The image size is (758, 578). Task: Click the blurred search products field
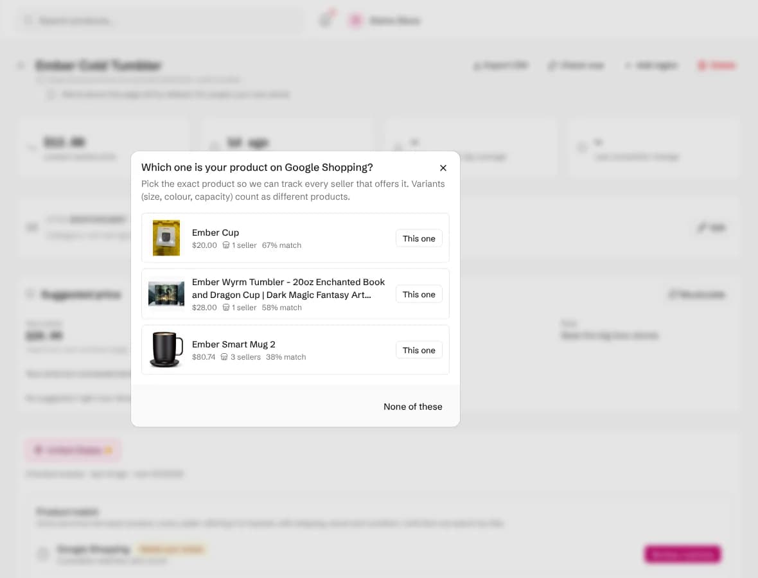(161, 21)
